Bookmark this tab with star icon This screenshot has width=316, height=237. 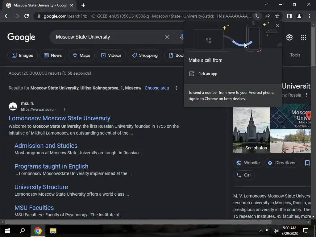pyautogui.click(x=277, y=16)
